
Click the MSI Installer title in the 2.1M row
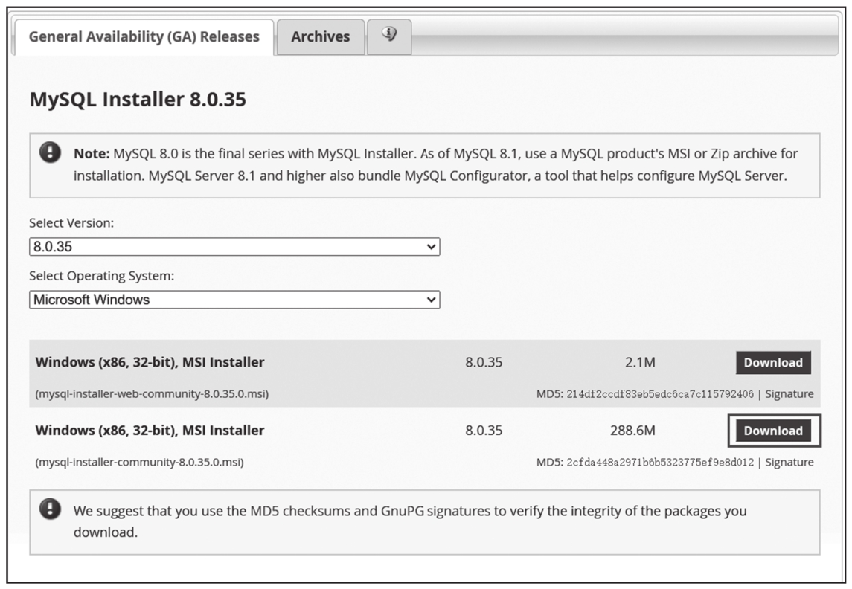[x=150, y=363]
